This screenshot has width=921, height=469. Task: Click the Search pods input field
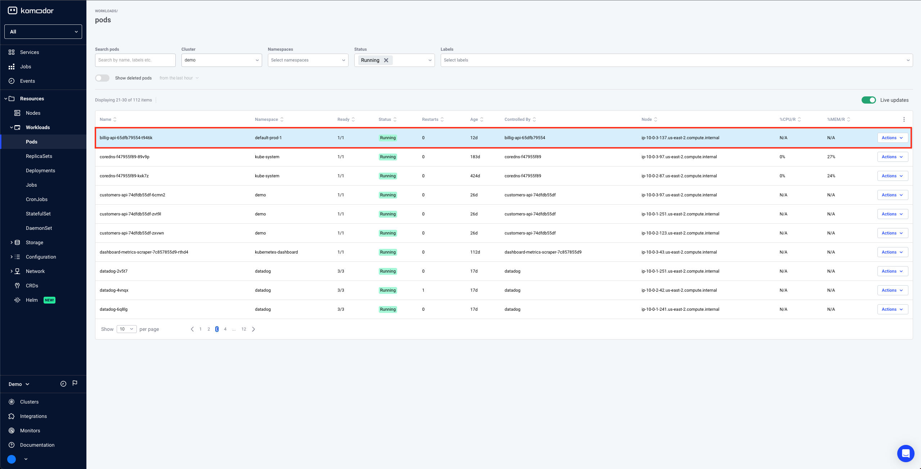click(135, 60)
